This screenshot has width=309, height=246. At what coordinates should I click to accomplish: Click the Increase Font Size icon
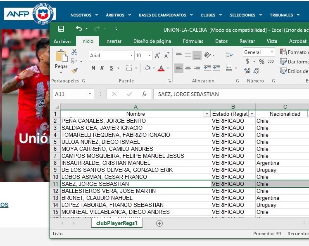157,56
